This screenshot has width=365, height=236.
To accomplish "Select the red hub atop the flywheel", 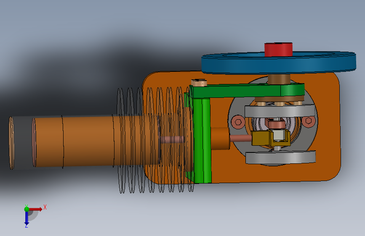I will click(278, 50).
